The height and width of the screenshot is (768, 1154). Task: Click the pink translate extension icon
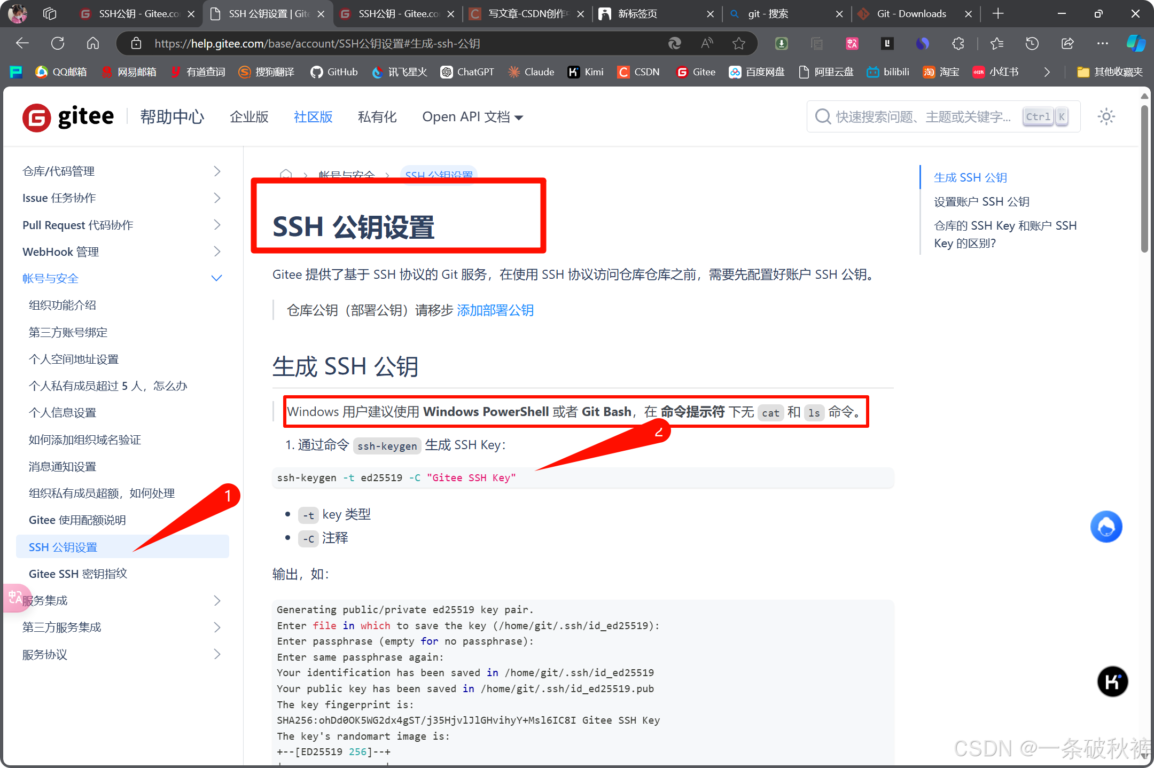[852, 43]
